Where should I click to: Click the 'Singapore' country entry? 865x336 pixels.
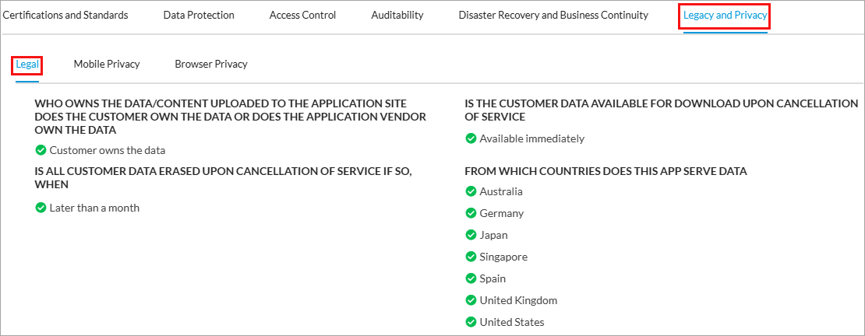pos(503,257)
